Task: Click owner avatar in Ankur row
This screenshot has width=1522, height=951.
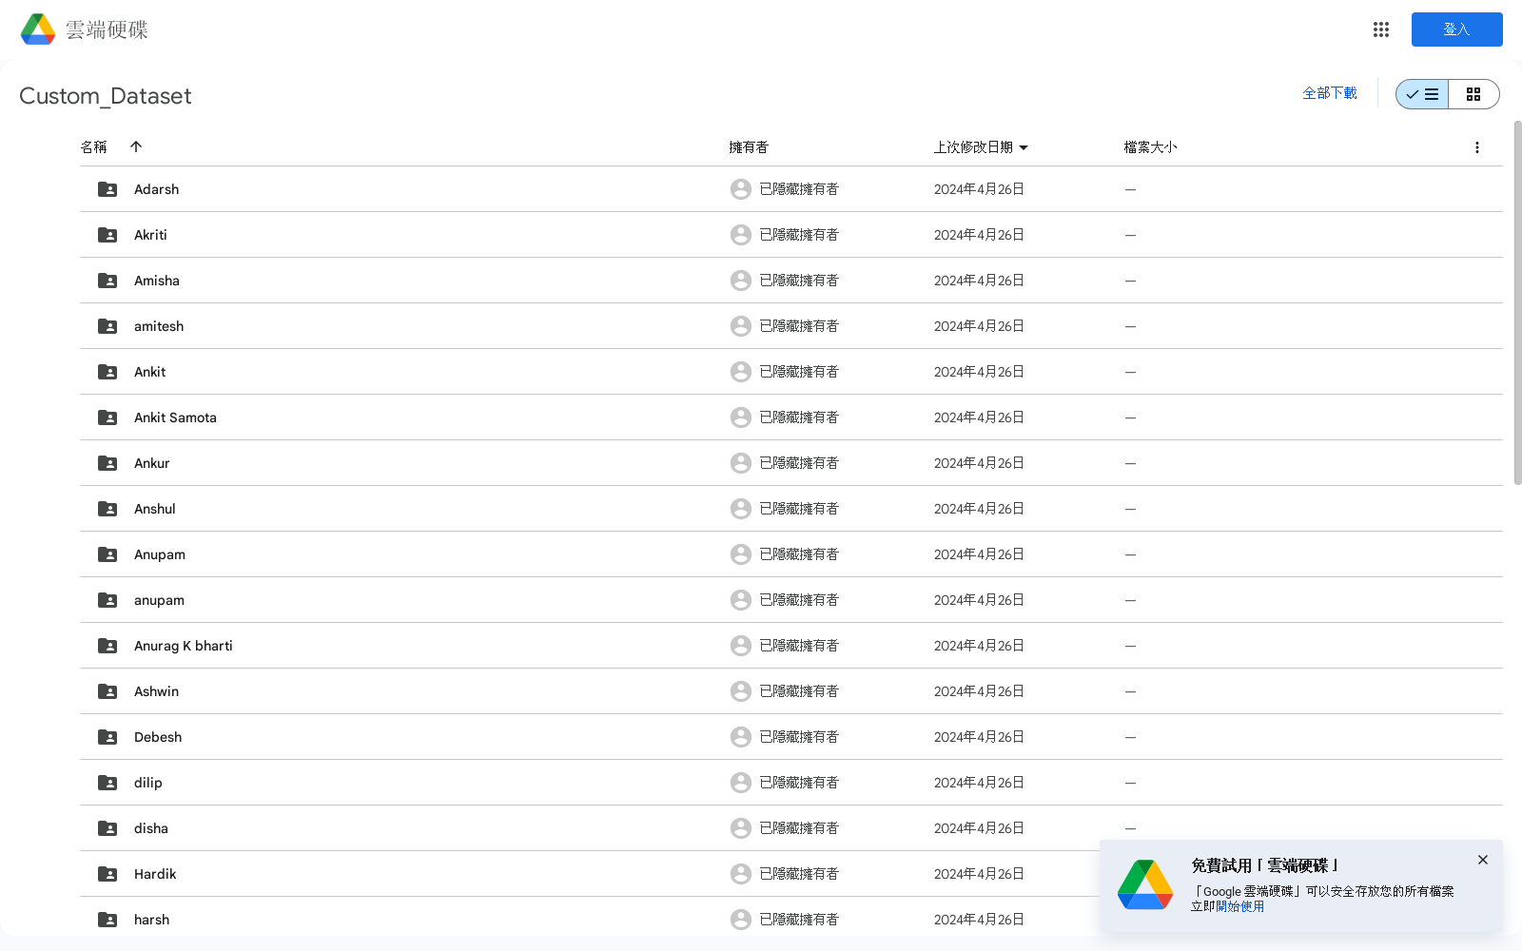Action: tap(741, 463)
